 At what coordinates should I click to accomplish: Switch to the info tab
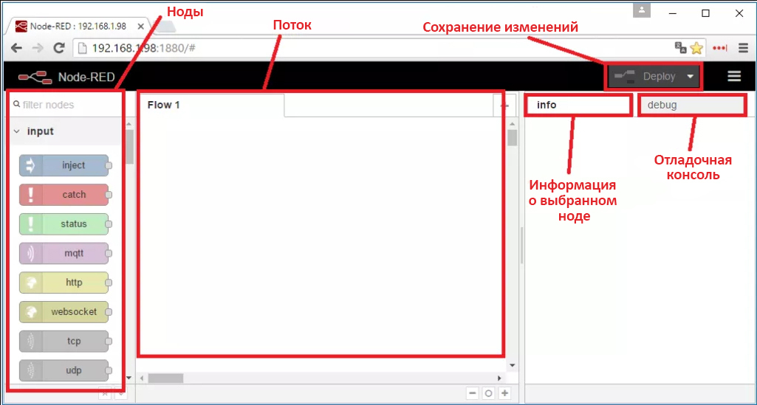[x=578, y=105]
